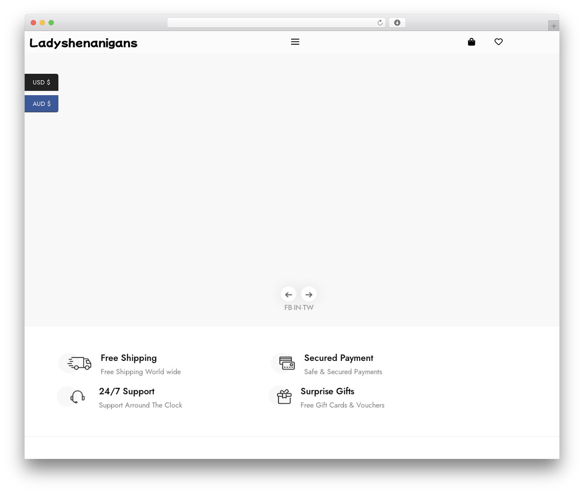The width and height of the screenshot is (584, 494).
Task: Click the free shipping truck icon
Action: pos(79,363)
